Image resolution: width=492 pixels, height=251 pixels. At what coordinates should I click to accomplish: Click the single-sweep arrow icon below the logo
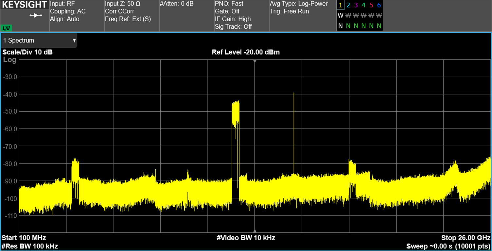tap(36, 15)
